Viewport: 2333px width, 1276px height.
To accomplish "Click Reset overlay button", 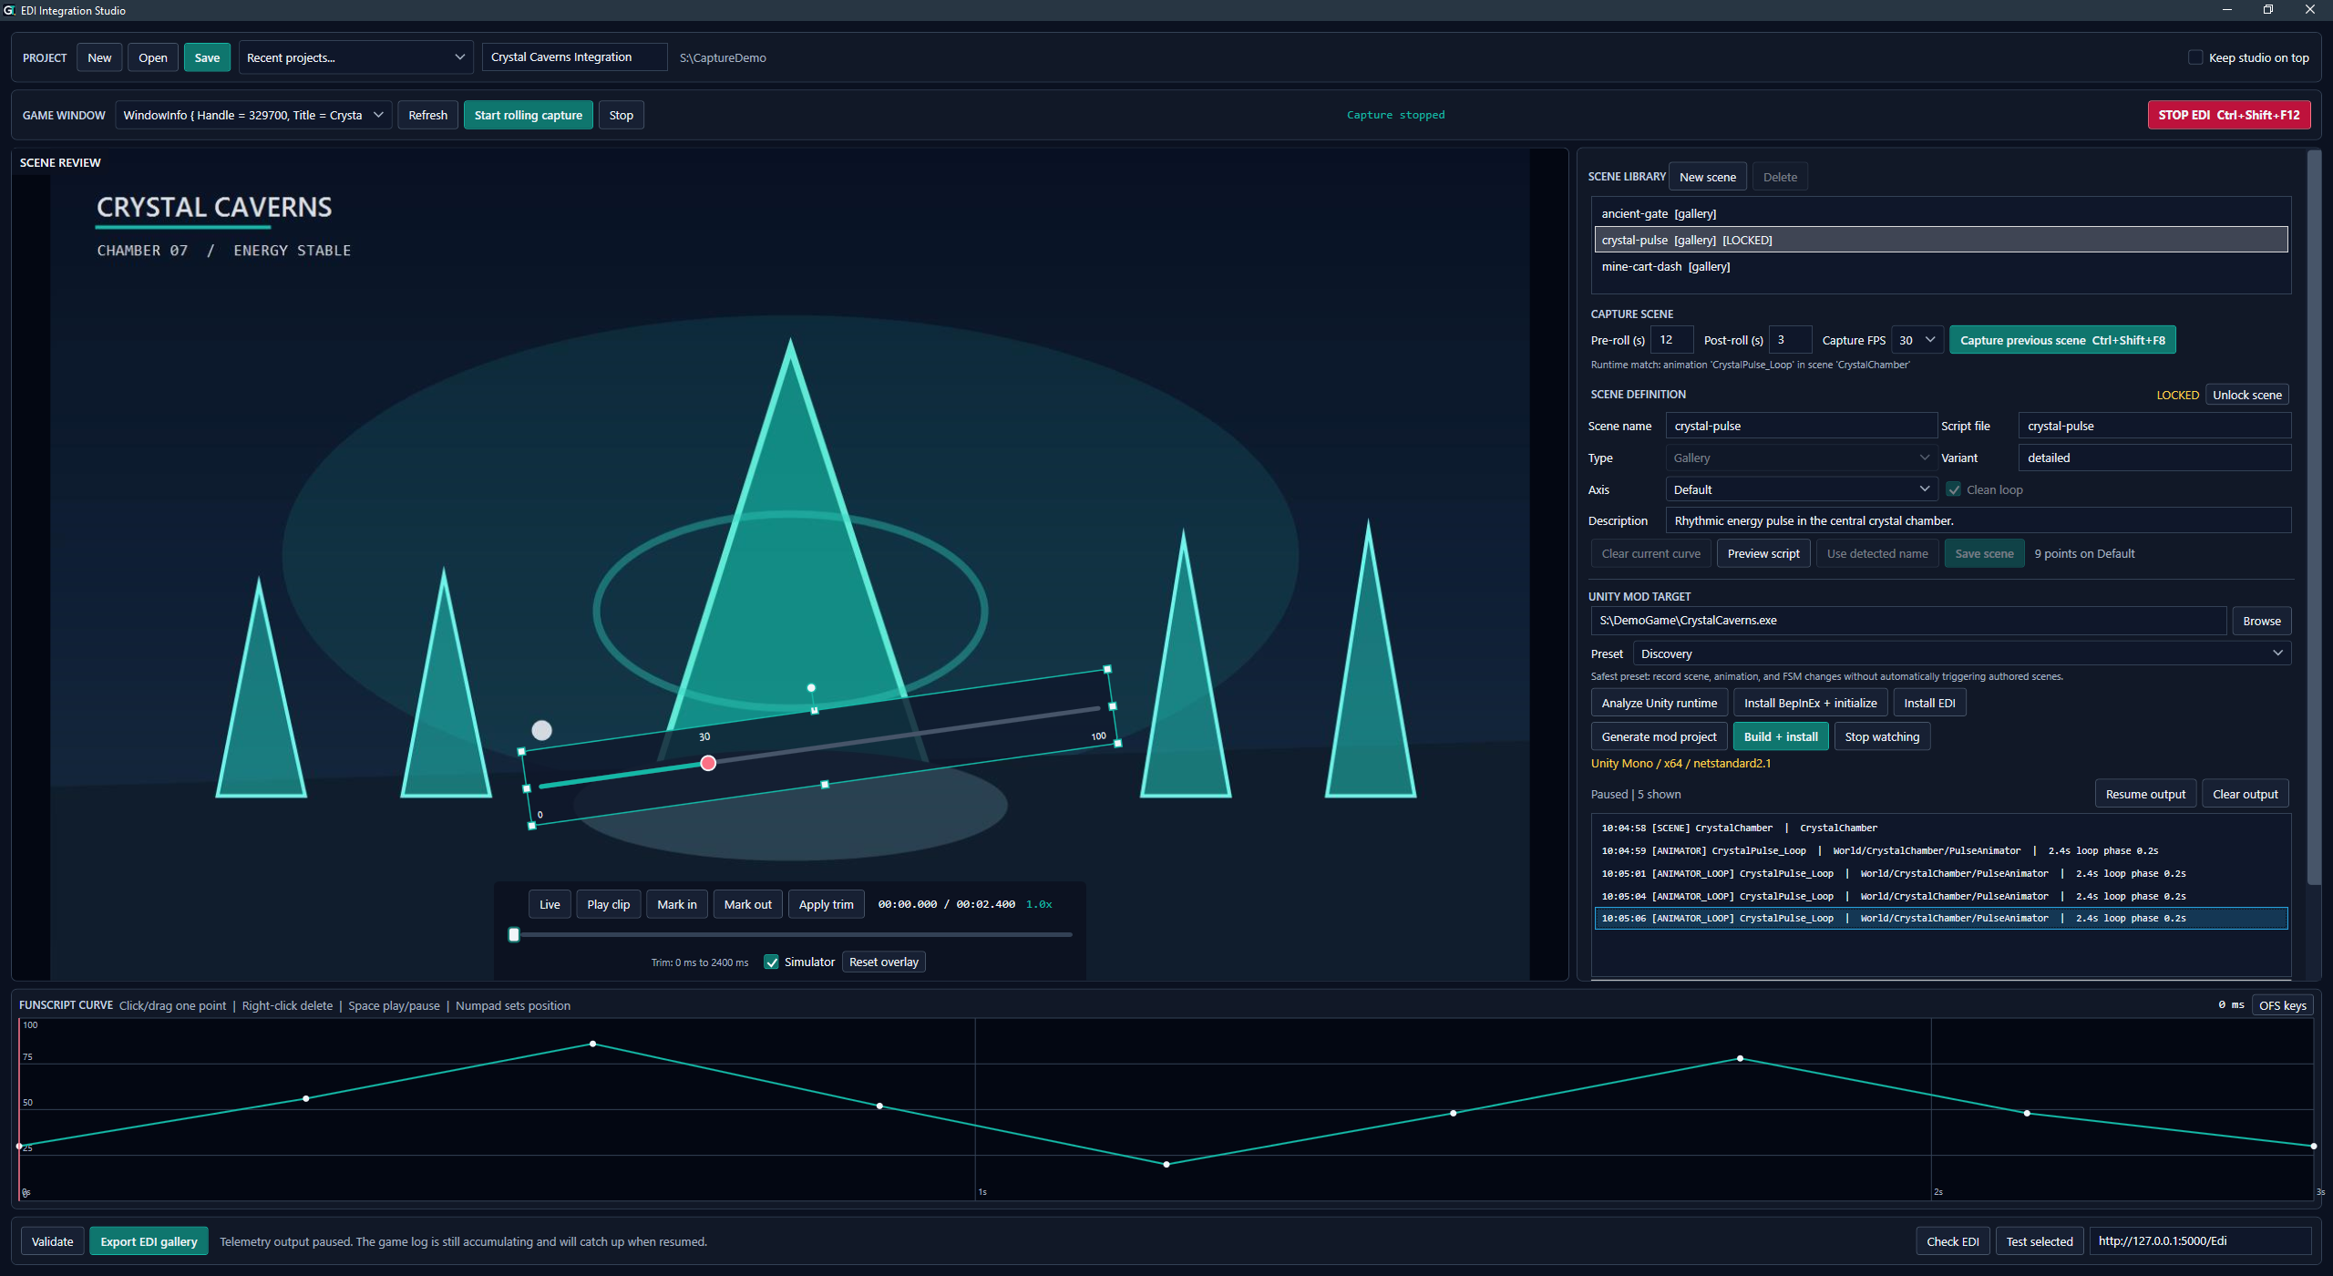I will coord(883,962).
